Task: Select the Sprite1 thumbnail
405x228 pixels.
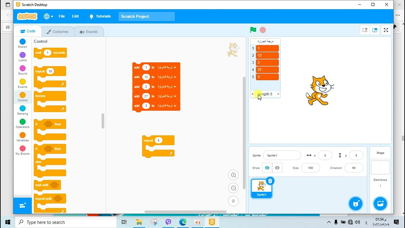Action: pos(262,188)
